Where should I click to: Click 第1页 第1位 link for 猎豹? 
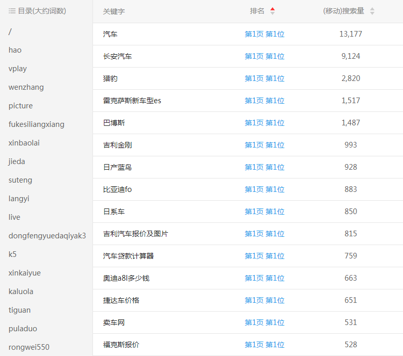(265, 78)
